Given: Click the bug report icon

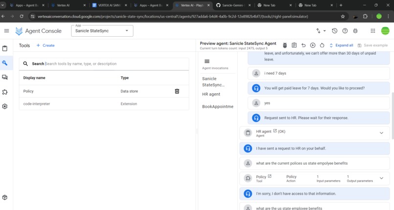Looking at the screenshot, I should [x=355, y=31].
